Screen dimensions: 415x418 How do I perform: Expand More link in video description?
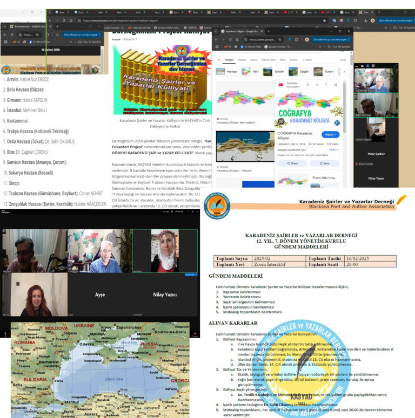click(x=334, y=149)
